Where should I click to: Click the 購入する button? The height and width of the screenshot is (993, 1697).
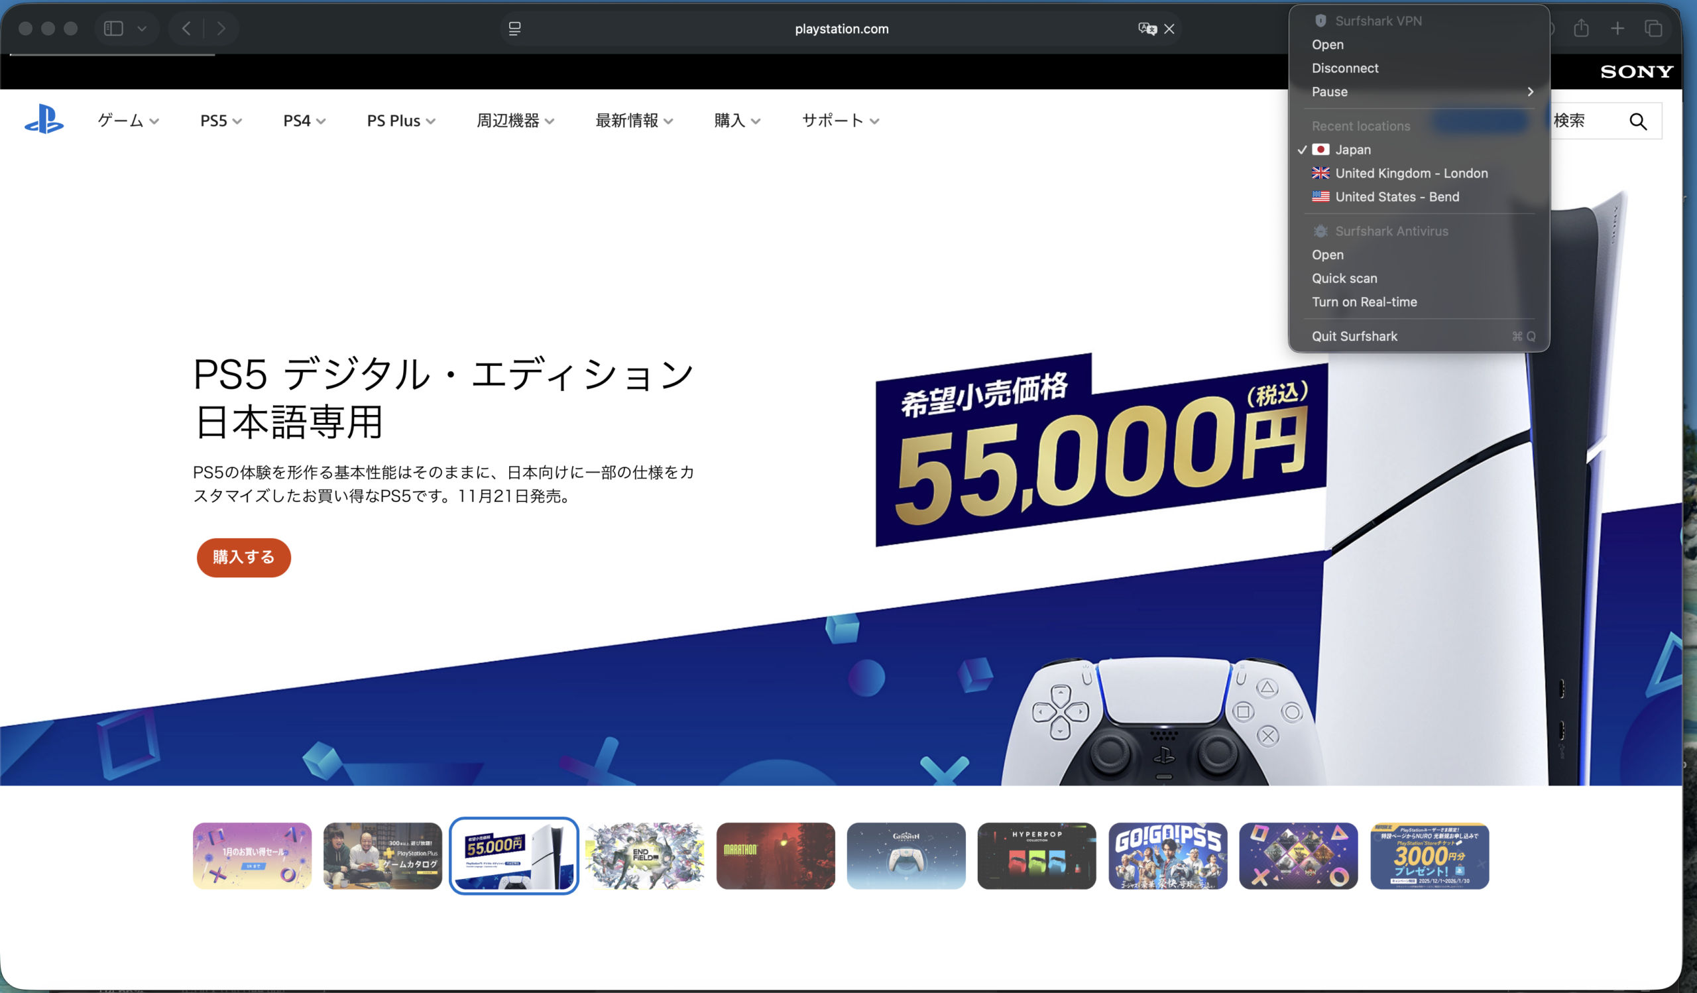[x=244, y=557]
